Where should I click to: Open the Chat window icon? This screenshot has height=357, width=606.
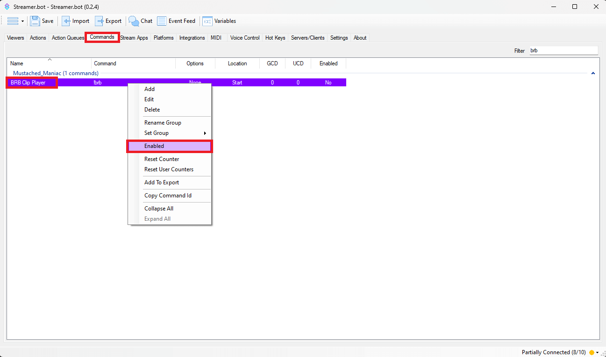(x=134, y=21)
